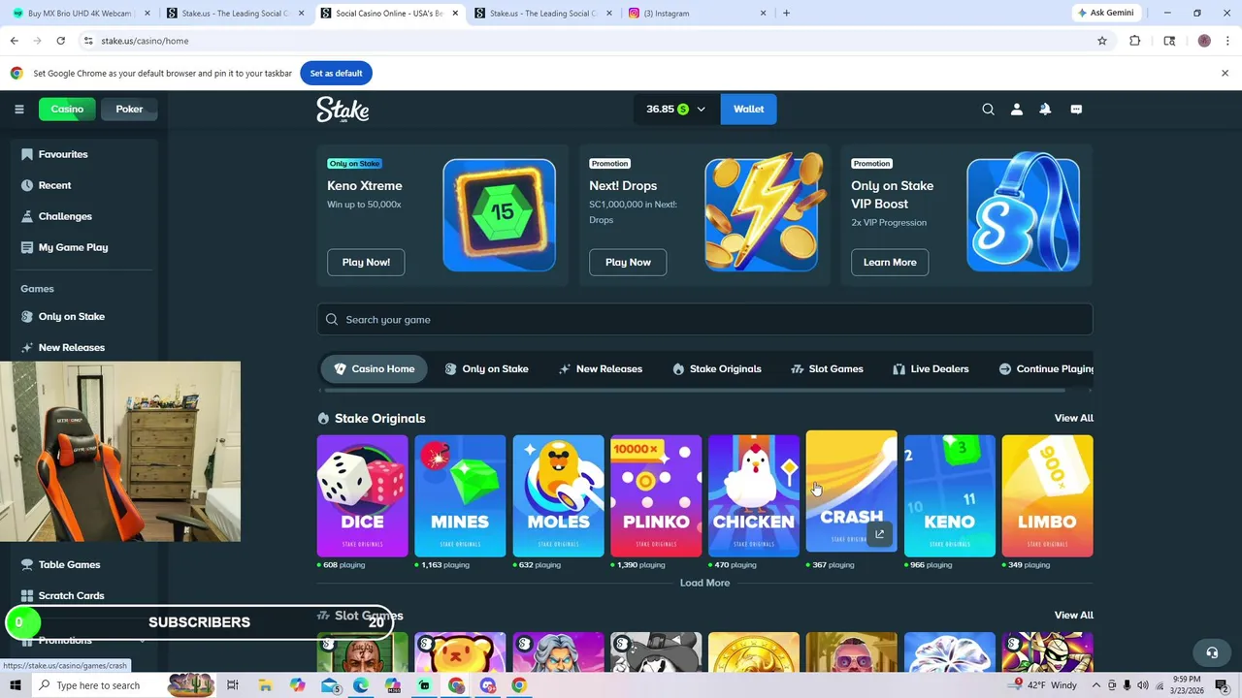Click the Keno Xtreme promo image
Image resolution: width=1242 pixels, height=698 pixels.
pyautogui.click(x=499, y=215)
